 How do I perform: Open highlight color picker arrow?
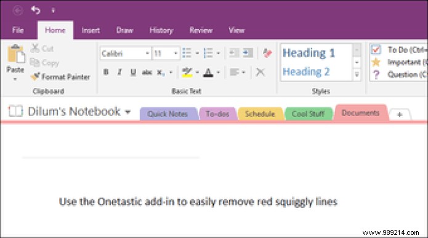pos(197,72)
